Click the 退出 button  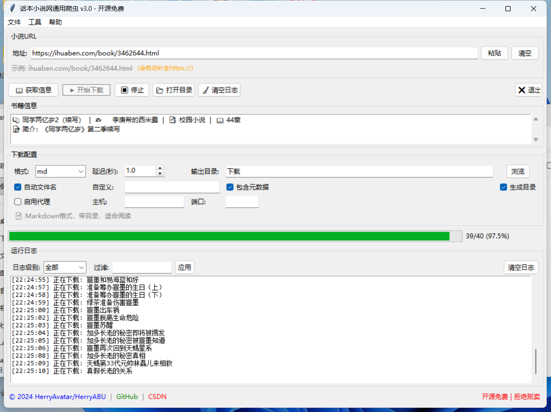(x=529, y=90)
